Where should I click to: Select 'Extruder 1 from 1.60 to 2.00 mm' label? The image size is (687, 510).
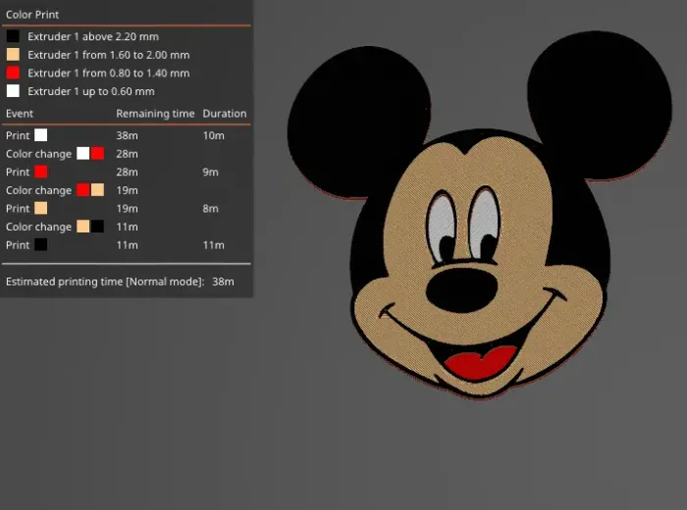pyautogui.click(x=108, y=55)
